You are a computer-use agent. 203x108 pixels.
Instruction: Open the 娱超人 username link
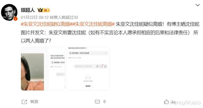[28, 10]
